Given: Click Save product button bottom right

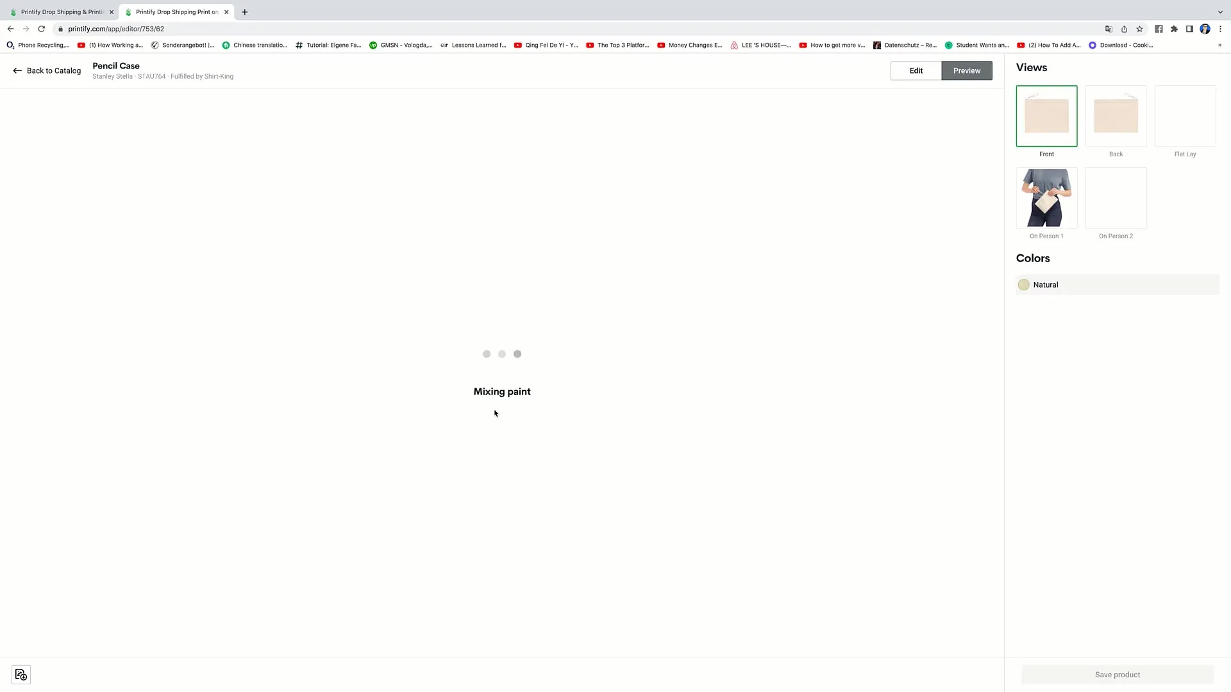Looking at the screenshot, I should coord(1118,674).
